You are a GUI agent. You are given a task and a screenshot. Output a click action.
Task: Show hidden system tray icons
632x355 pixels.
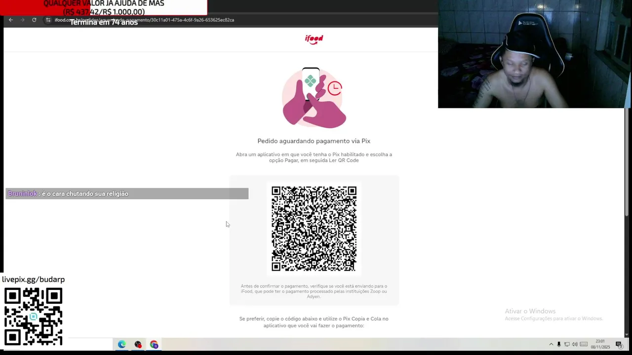pos(551,344)
